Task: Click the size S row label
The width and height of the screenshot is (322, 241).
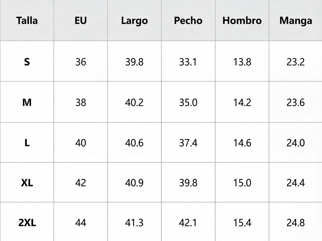Action: point(27,62)
